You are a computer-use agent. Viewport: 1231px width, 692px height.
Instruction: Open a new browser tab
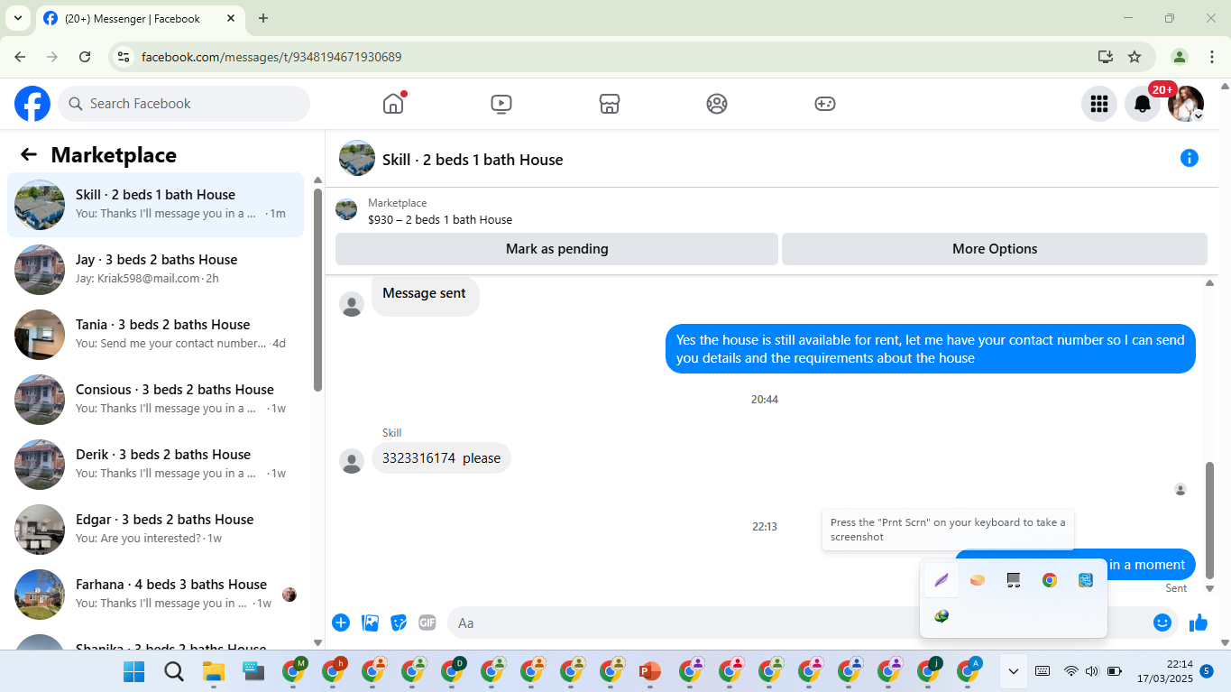[x=263, y=18]
